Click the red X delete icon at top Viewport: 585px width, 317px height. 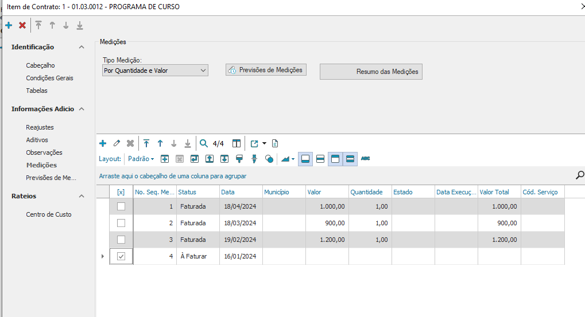point(22,25)
